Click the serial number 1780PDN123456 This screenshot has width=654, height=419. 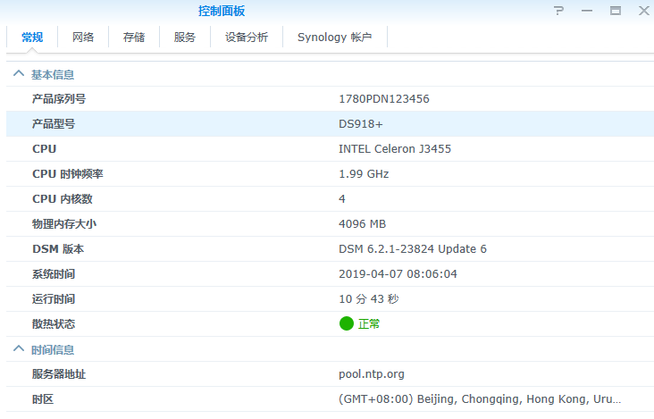click(x=383, y=99)
